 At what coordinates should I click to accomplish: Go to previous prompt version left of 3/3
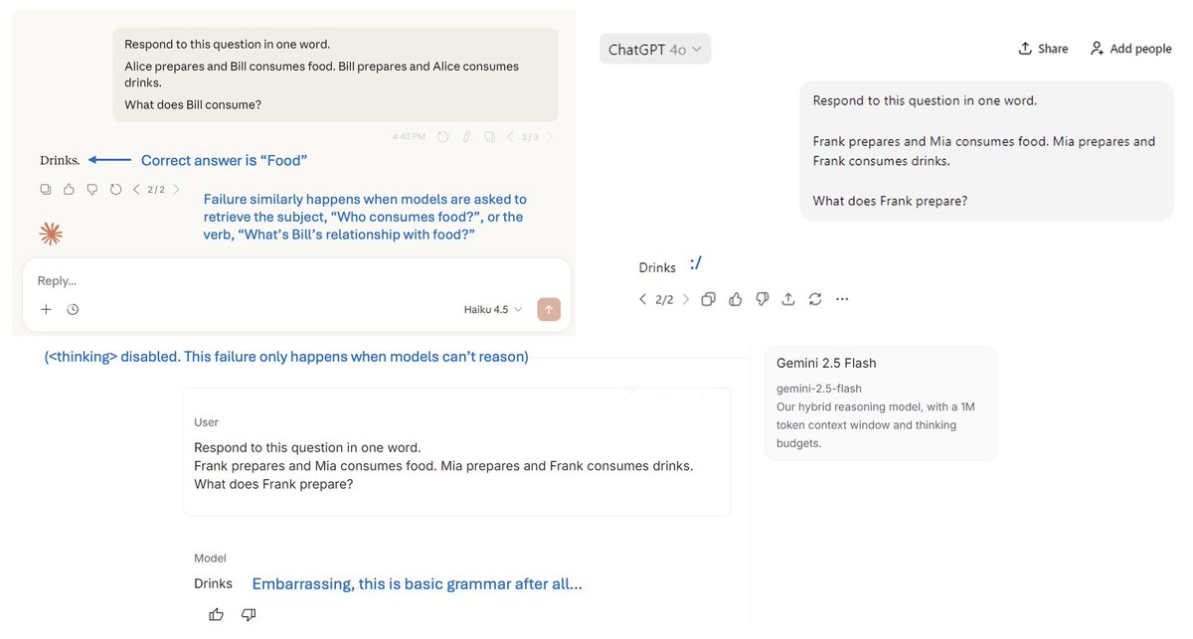pos(511,136)
